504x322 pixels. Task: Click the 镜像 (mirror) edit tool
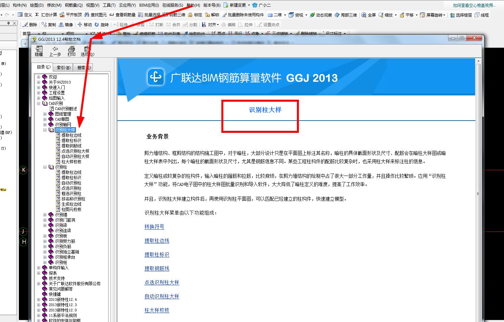pyautogui.click(x=66, y=25)
